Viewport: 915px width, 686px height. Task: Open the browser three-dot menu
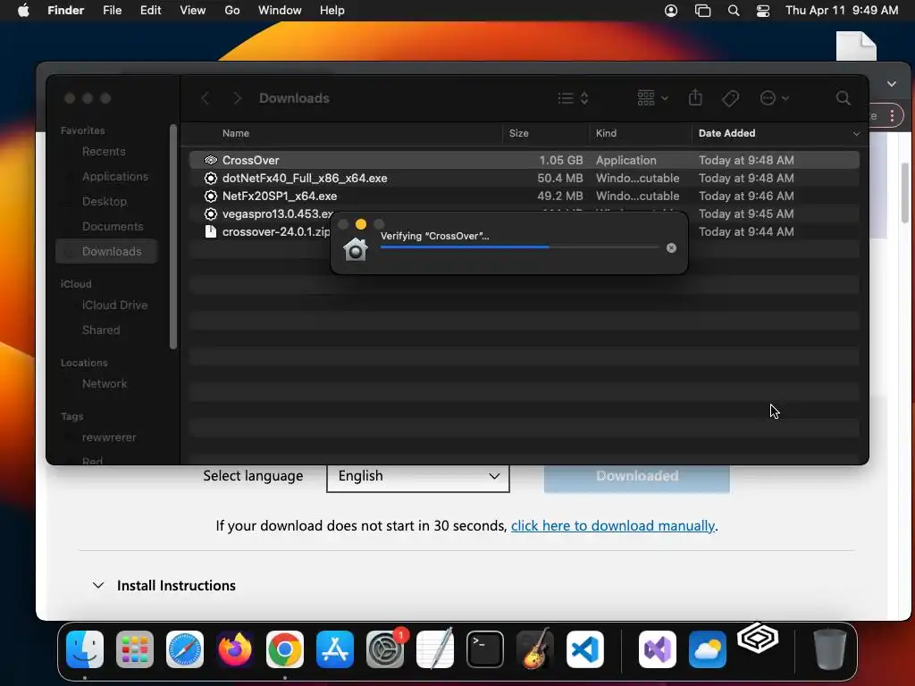893,115
